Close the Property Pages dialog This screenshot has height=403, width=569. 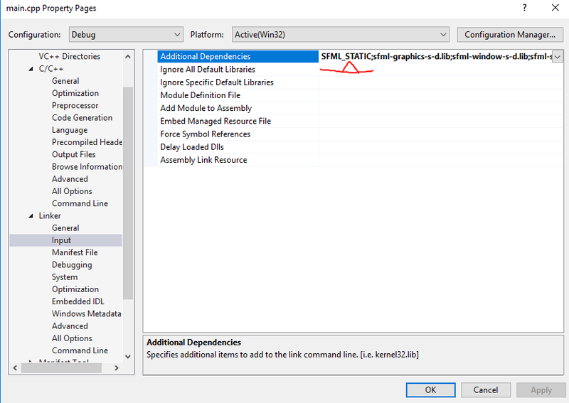[555, 8]
